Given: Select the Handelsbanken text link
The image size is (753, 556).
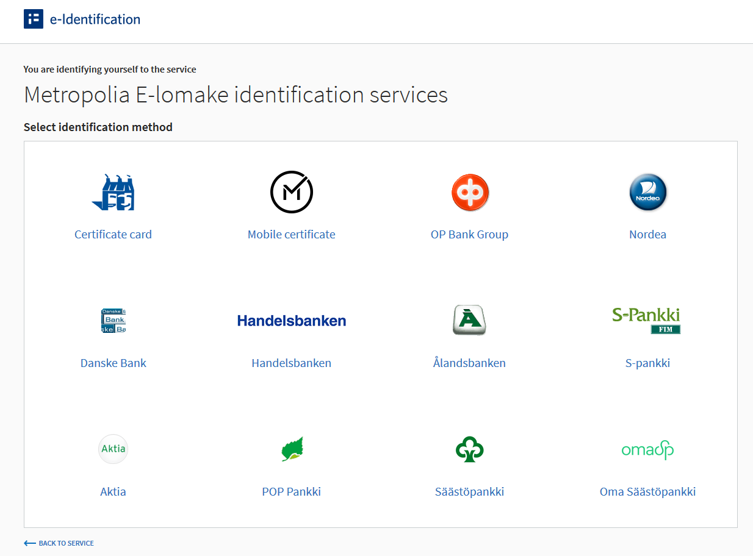Looking at the screenshot, I should pyautogui.click(x=292, y=363).
